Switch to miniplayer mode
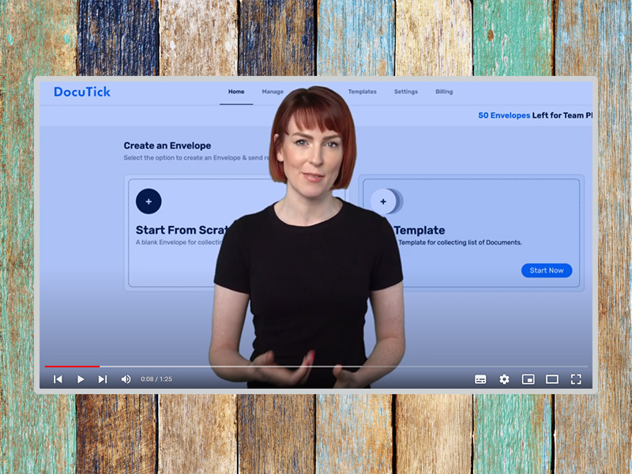Screen dimensions: 632x474 [528, 379]
